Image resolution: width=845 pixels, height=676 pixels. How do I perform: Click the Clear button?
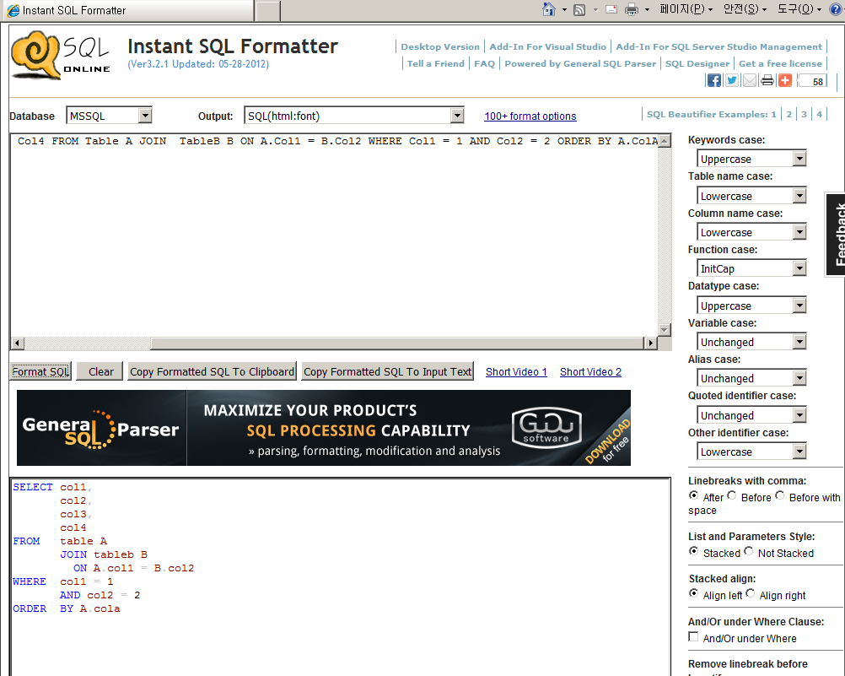[100, 371]
